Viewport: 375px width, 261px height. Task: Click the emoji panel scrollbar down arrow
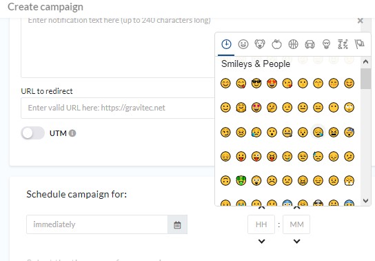click(365, 201)
